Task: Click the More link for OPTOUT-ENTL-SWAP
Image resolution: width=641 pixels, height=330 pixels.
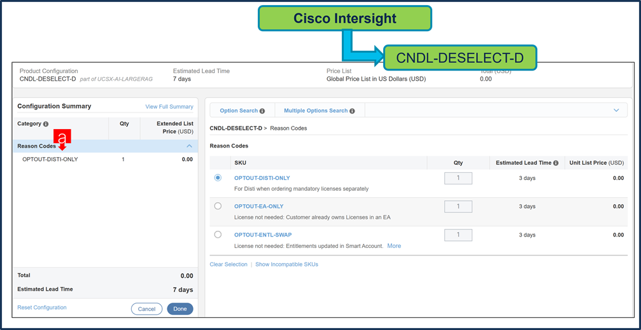Action: pyautogui.click(x=394, y=246)
